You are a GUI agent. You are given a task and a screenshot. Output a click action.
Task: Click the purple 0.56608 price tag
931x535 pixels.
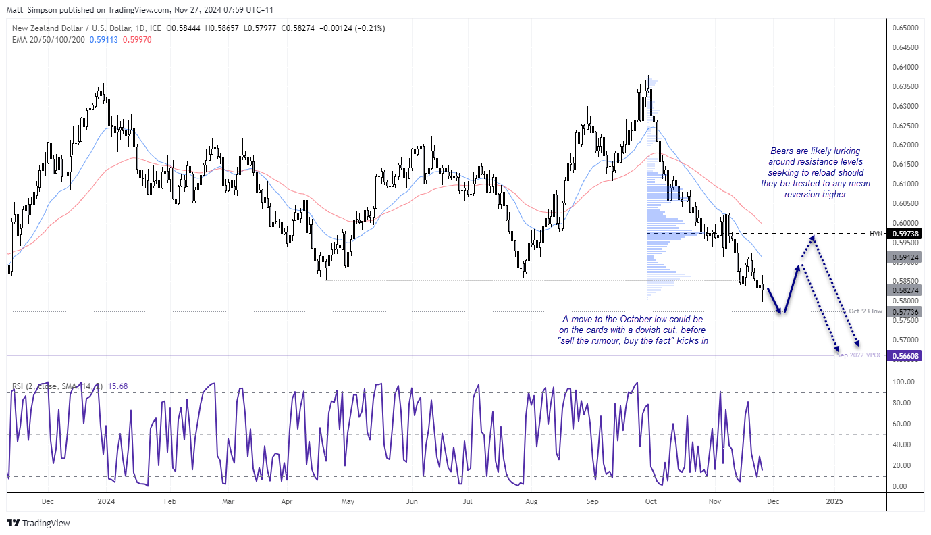[x=904, y=355]
